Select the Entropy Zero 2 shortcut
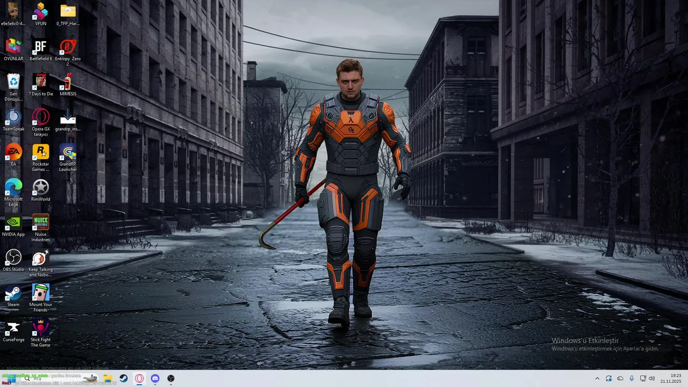Image resolution: width=688 pixels, height=387 pixels. click(68, 52)
